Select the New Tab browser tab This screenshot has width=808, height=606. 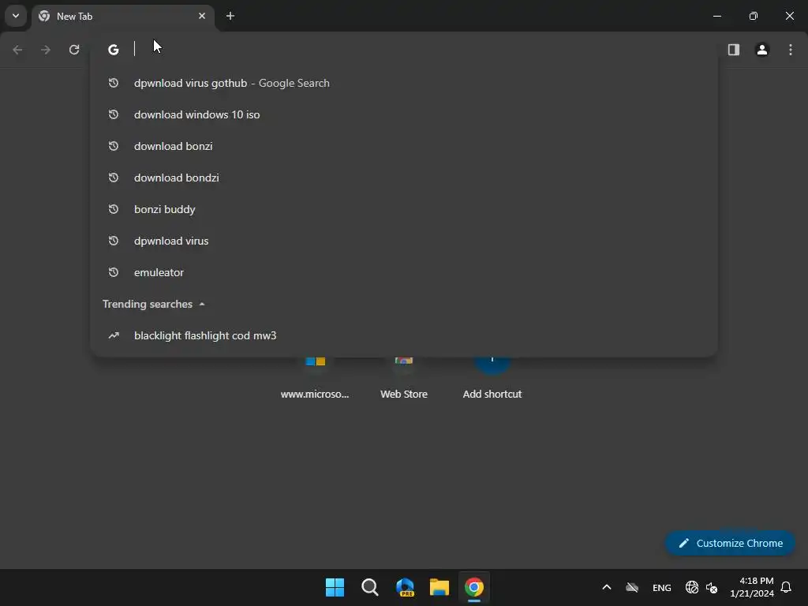[123, 16]
